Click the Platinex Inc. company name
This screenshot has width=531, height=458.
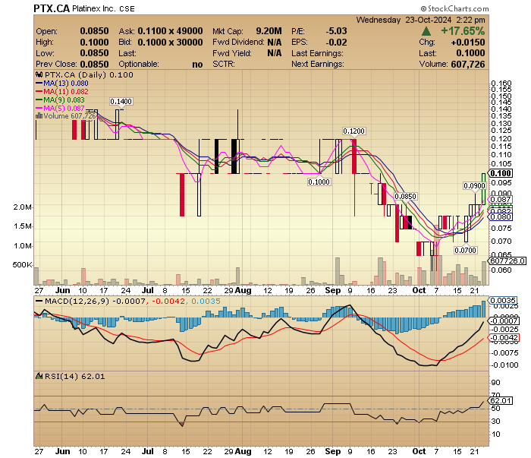coord(94,8)
